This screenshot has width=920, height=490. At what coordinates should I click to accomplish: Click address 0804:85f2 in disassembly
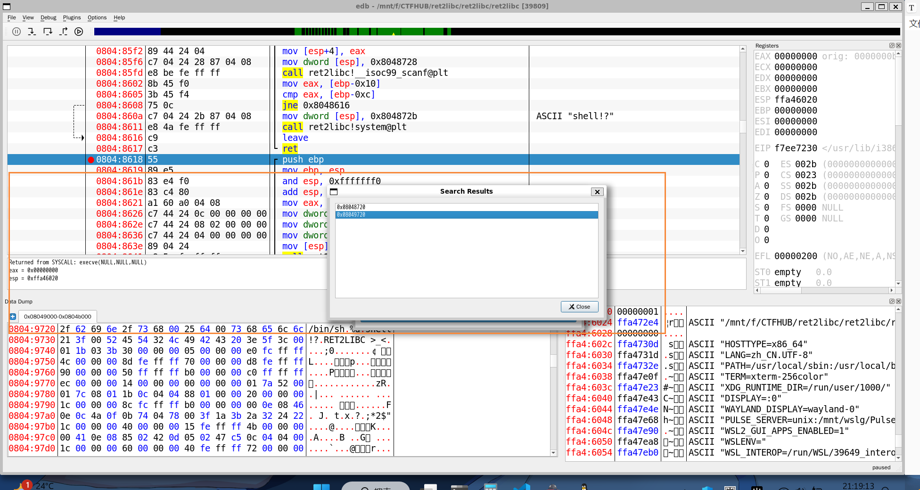(x=119, y=51)
